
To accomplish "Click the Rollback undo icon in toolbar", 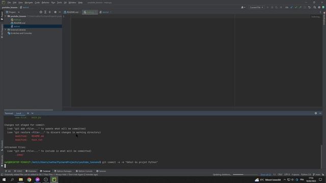I will click(x=309, y=8).
